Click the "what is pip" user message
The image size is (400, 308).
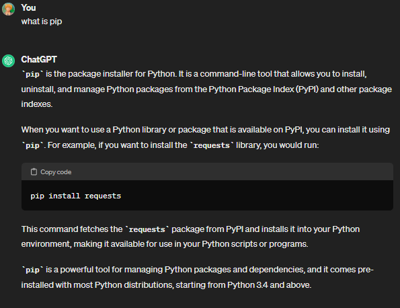click(42, 22)
